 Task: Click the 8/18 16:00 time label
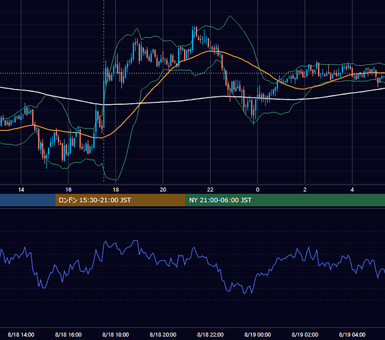click(69, 334)
